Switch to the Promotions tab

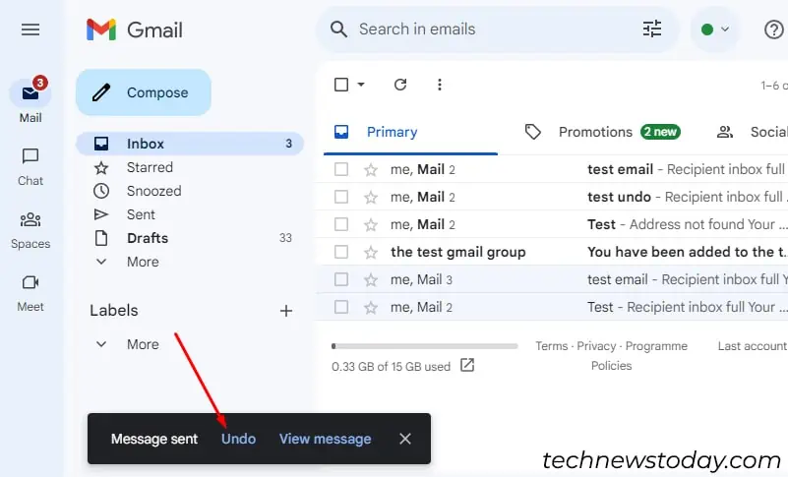click(x=602, y=132)
